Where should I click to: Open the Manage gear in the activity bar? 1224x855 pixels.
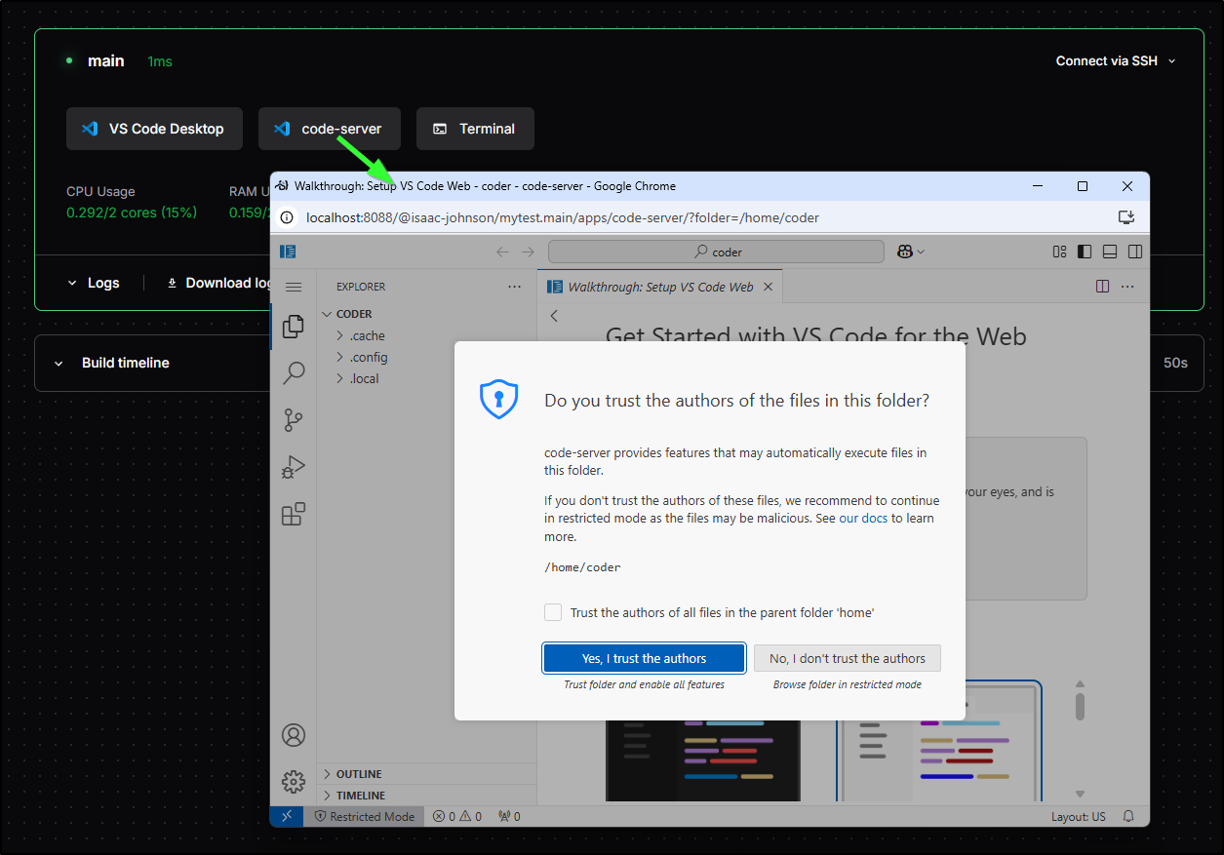(x=293, y=781)
